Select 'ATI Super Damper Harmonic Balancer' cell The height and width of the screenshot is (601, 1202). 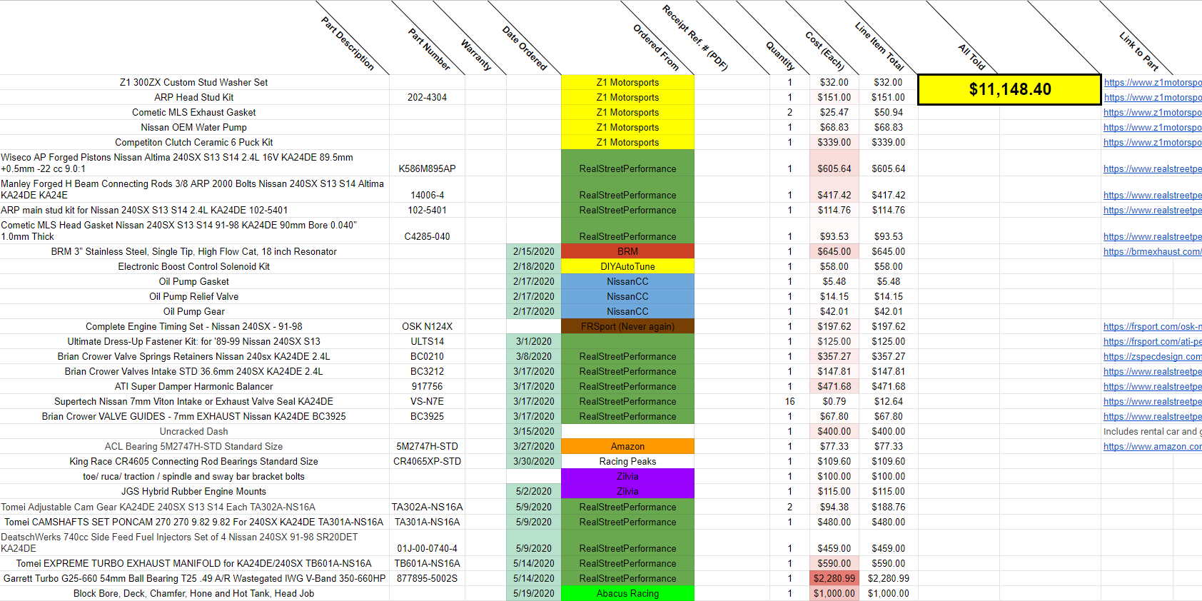pyautogui.click(x=194, y=387)
